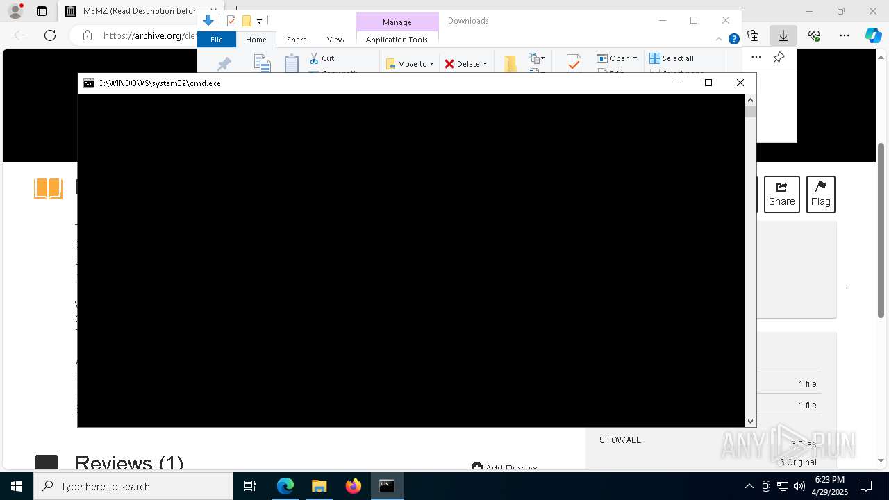889x500 pixels.
Task: Open the Edge tab actions menu icon
Action: coord(42,11)
